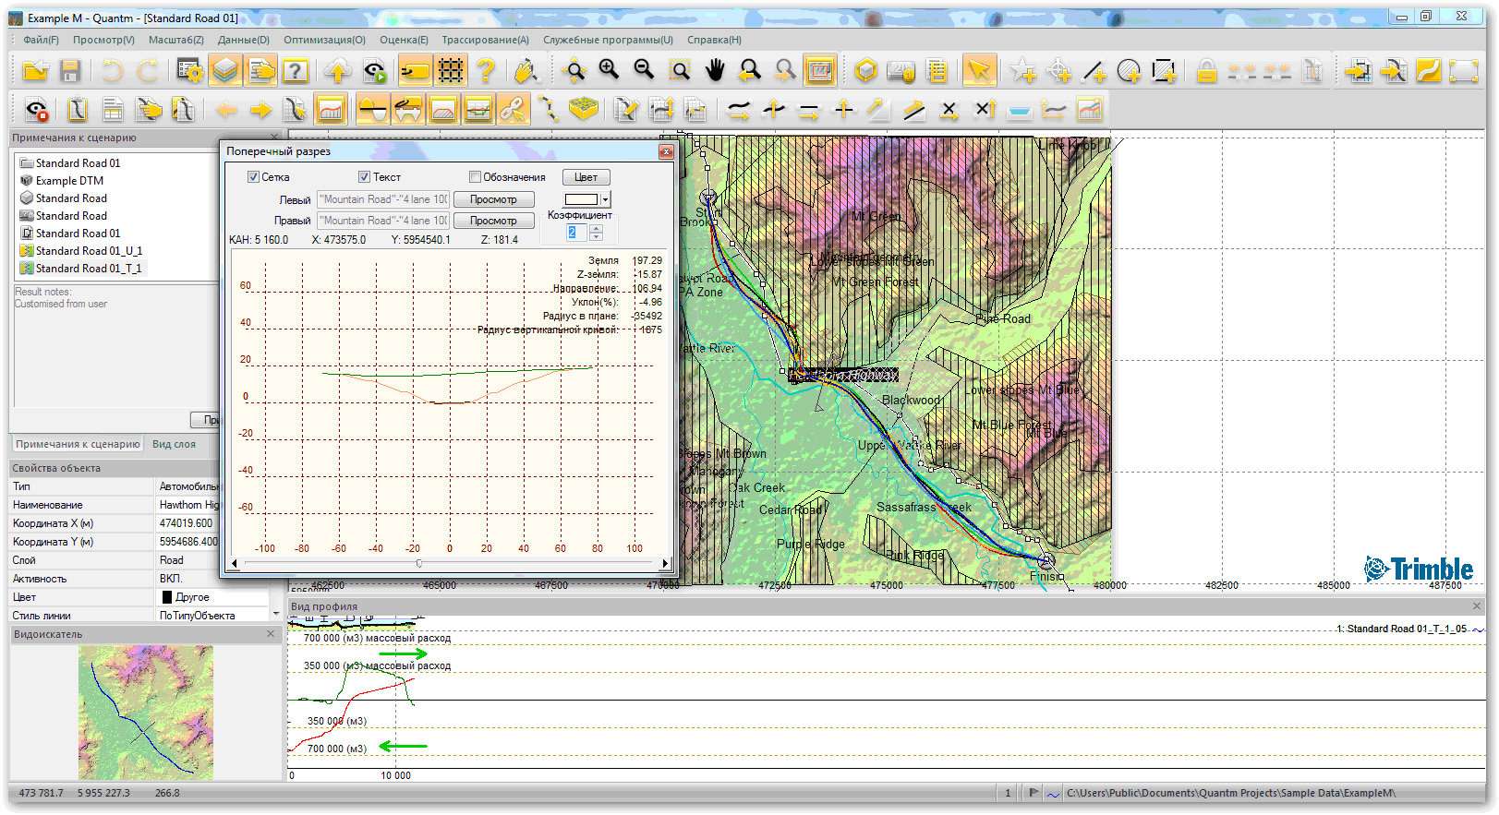
Task: Toggle the Сетка checkbox
Action: [x=253, y=177]
